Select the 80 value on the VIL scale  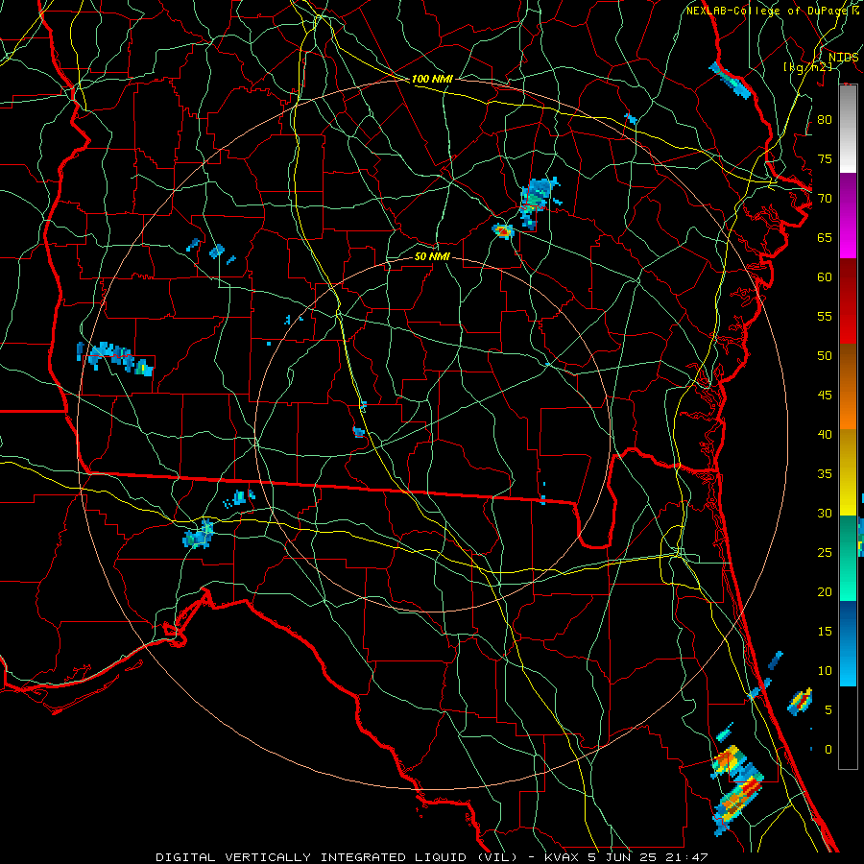825,120
